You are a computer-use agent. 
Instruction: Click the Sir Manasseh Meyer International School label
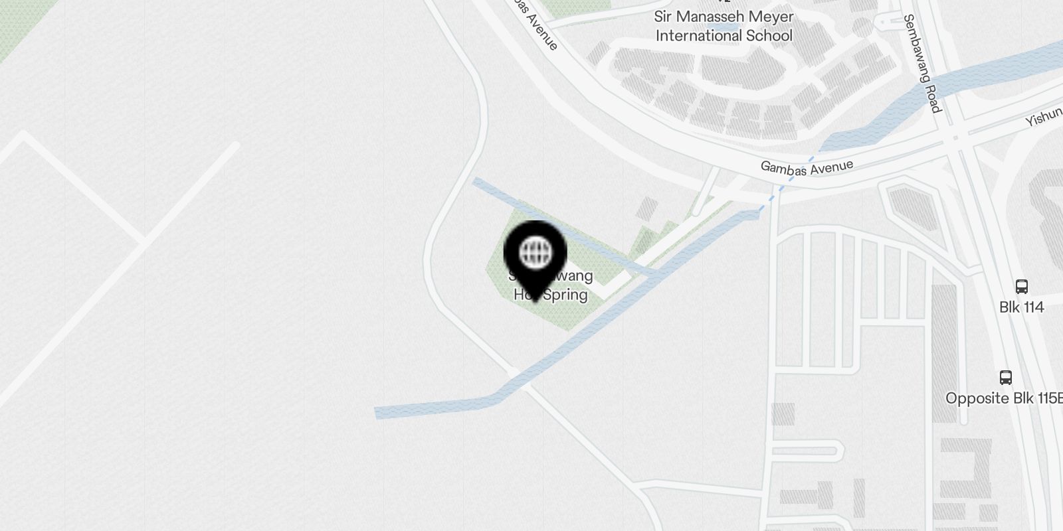[x=724, y=27]
